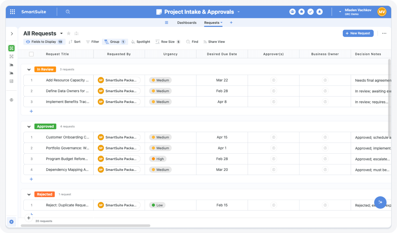The width and height of the screenshot is (397, 233).
Task: Open Row Size options
Action: [x=168, y=42]
